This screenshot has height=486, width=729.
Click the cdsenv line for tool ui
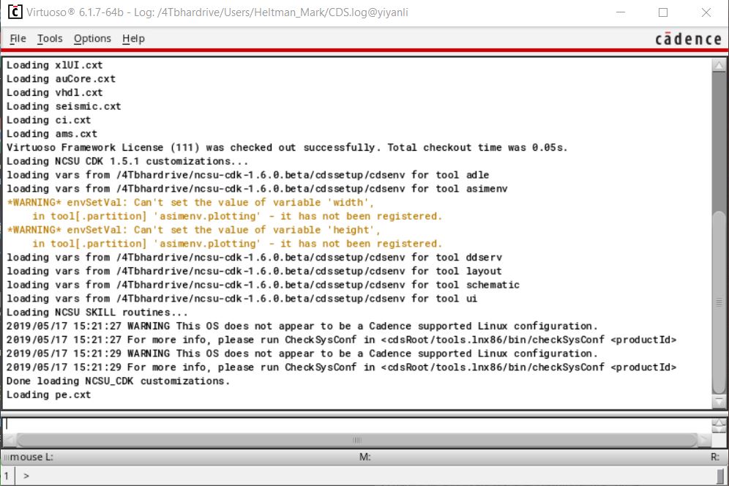pyautogui.click(x=242, y=299)
